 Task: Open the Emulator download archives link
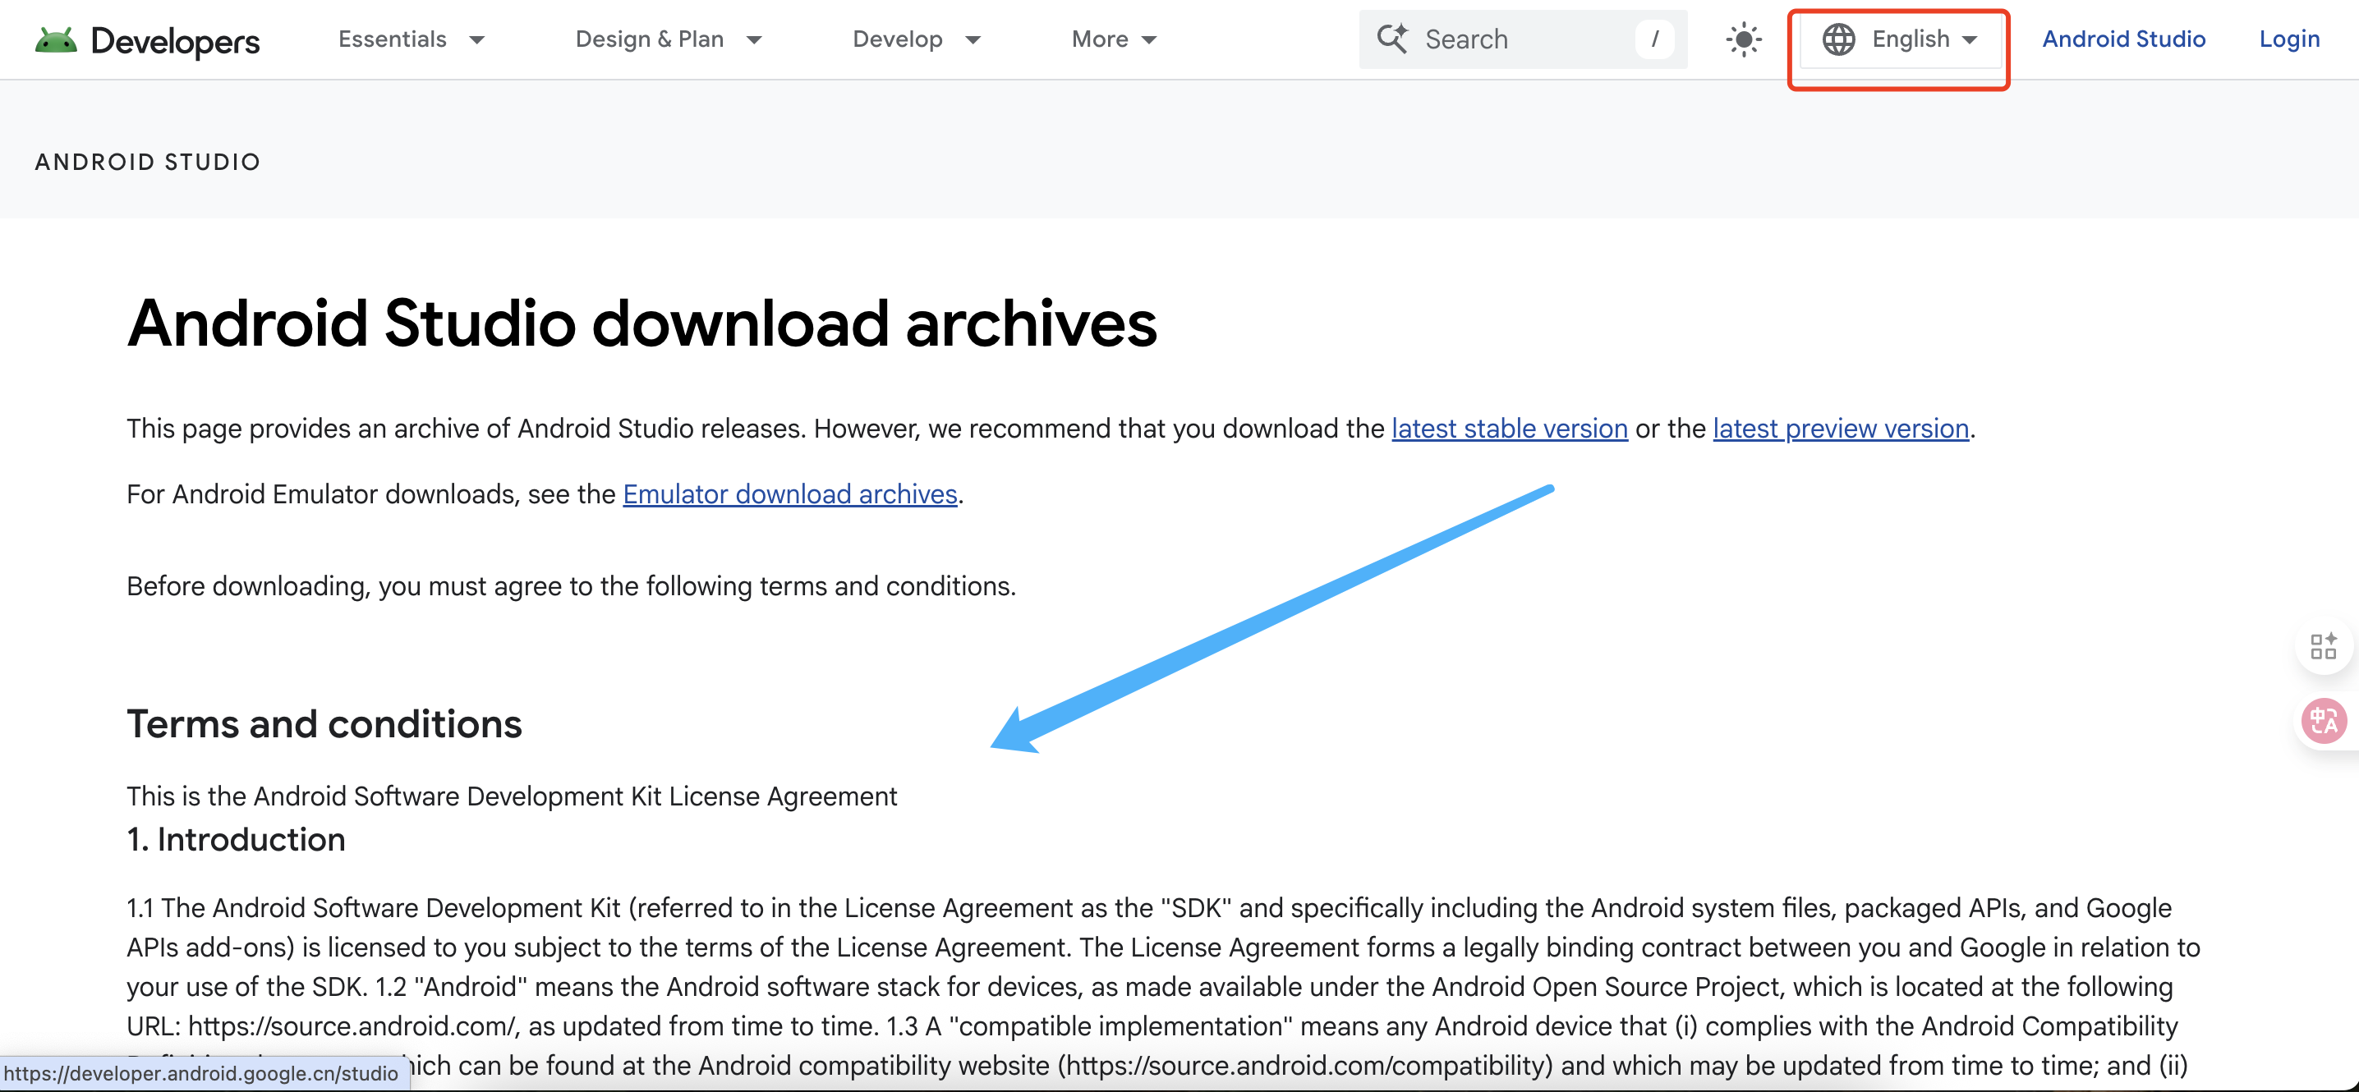789,494
